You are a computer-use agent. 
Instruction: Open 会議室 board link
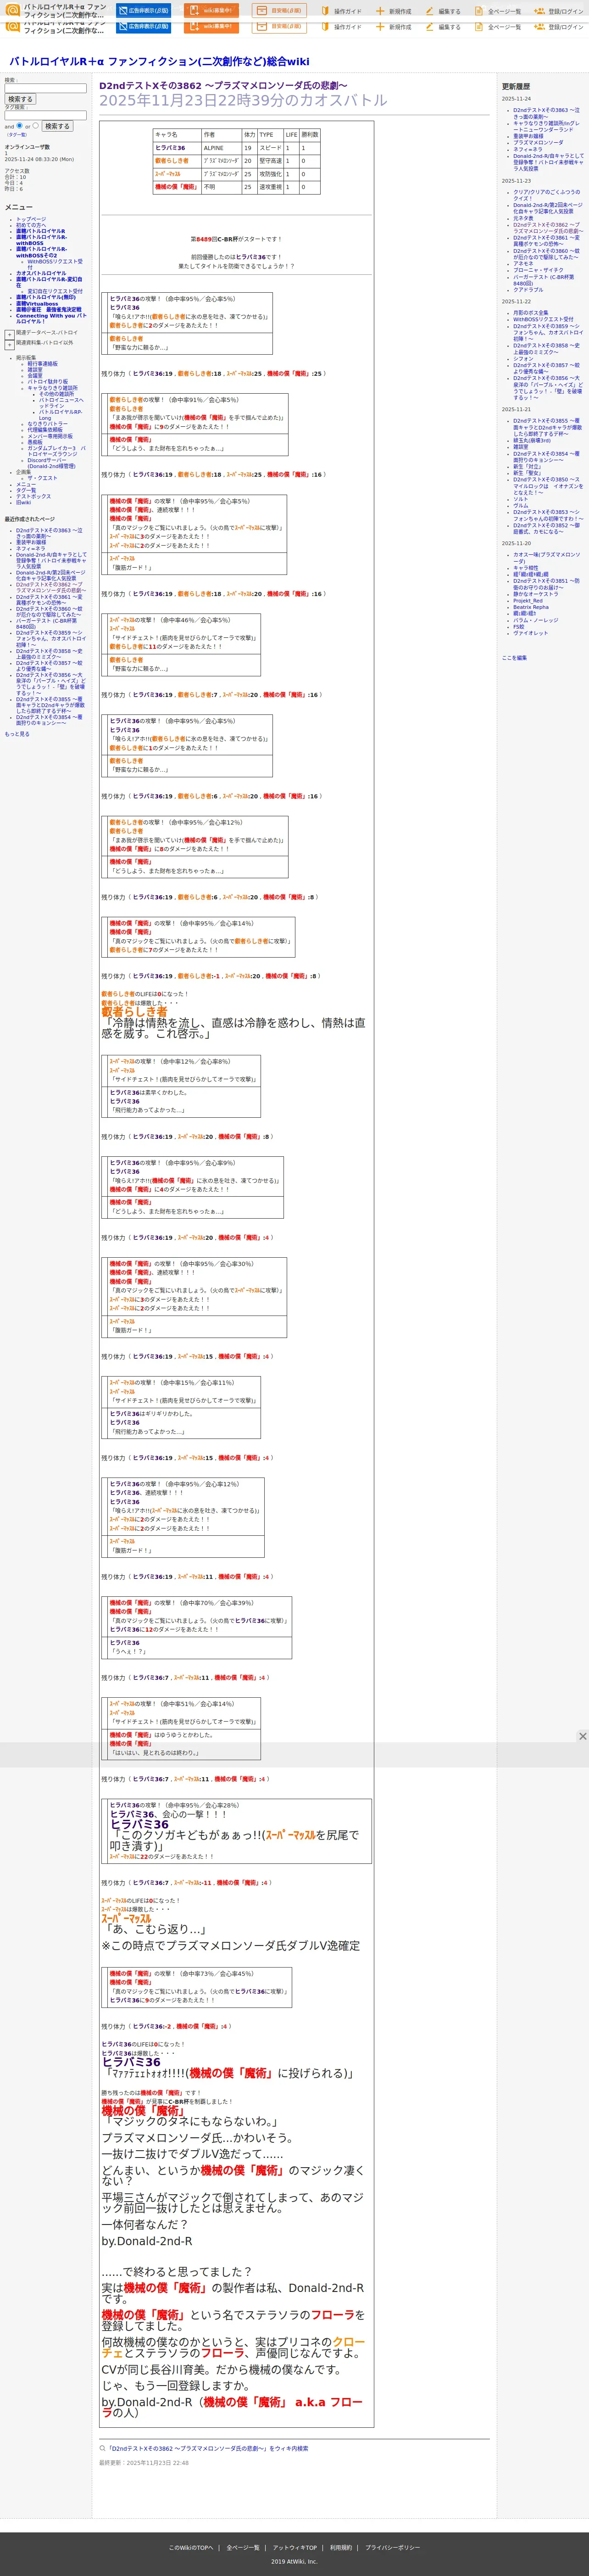pyautogui.click(x=35, y=375)
